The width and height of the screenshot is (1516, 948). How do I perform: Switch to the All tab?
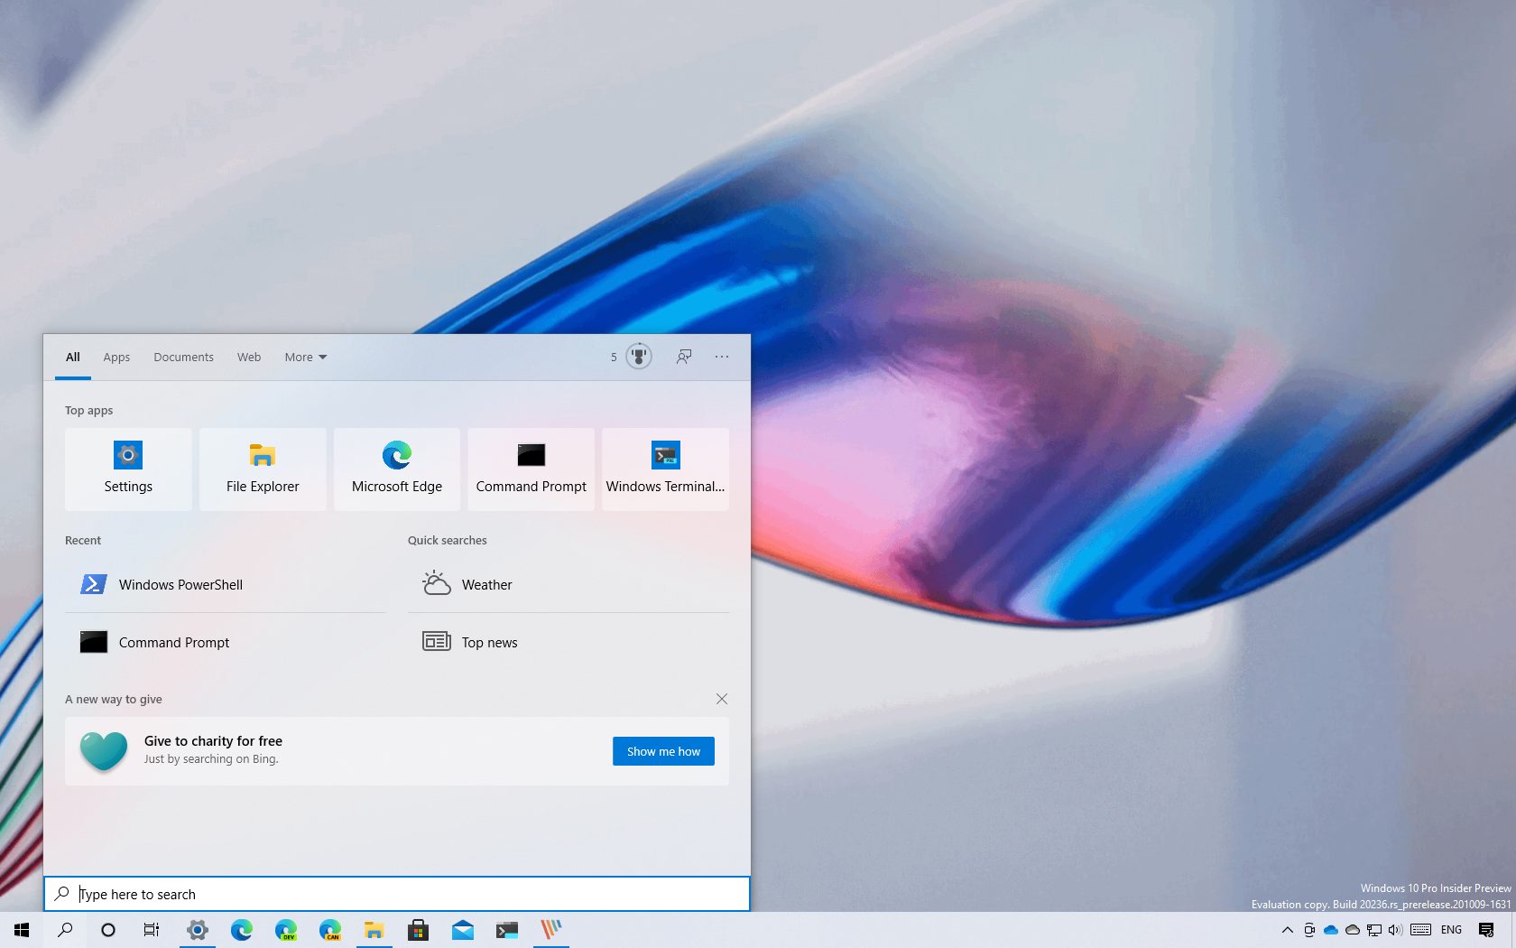click(73, 357)
